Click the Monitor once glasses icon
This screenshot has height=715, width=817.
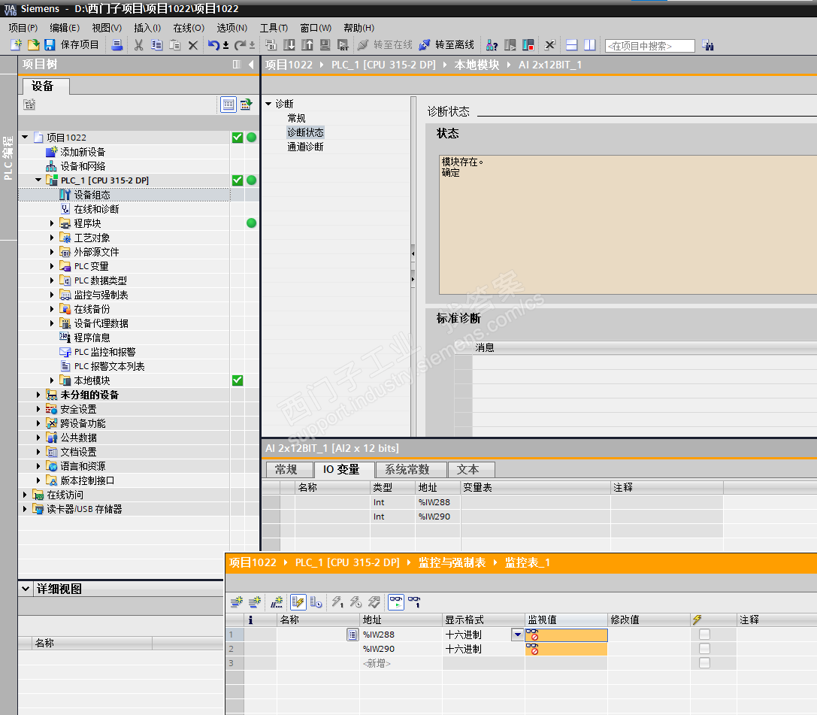pos(414,602)
